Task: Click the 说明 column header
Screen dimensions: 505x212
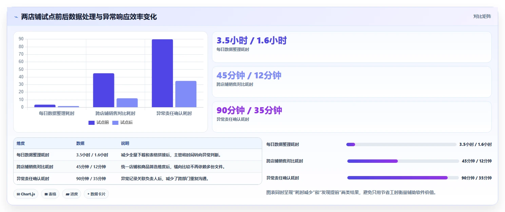Action: [125, 143]
